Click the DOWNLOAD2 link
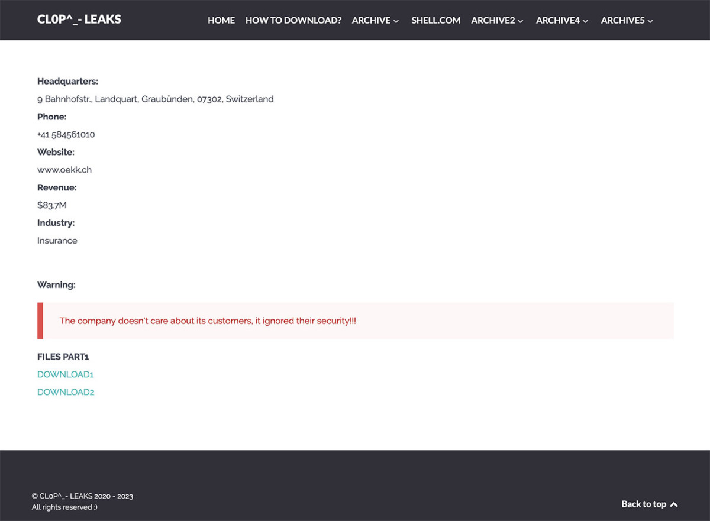 (x=65, y=391)
